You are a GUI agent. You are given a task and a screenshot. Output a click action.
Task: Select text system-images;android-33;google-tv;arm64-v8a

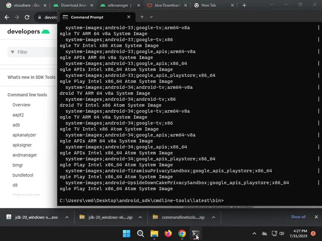[x=128, y=28]
